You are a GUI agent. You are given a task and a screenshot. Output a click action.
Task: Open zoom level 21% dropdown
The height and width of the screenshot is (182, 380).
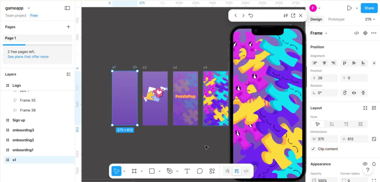(x=370, y=19)
